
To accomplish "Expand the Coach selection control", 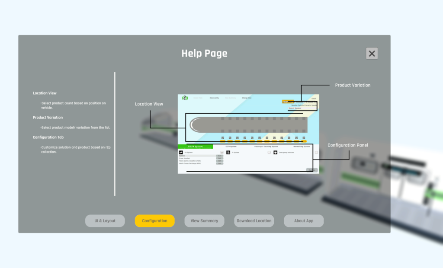I will coord(313,99).
